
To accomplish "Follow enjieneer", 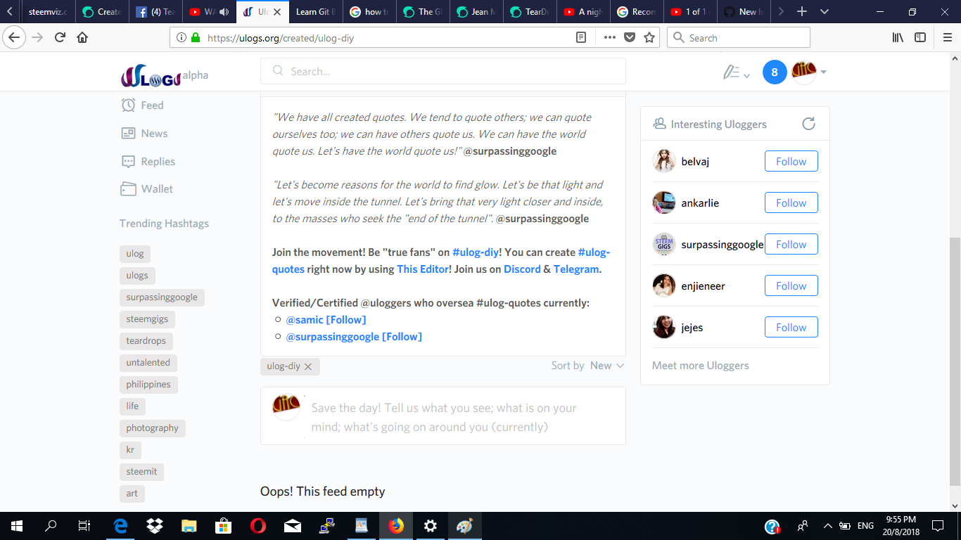I will (791, 286).
